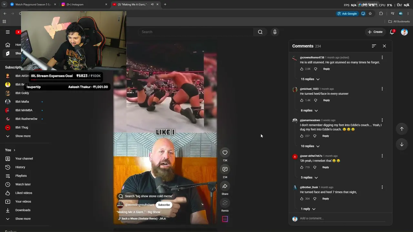Like the Short with 73K likes
The width and height of the screenshot is (413, 232).
225,153
